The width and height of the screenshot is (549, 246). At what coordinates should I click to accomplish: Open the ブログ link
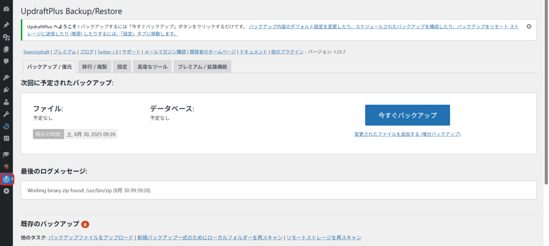coord(86,52)
